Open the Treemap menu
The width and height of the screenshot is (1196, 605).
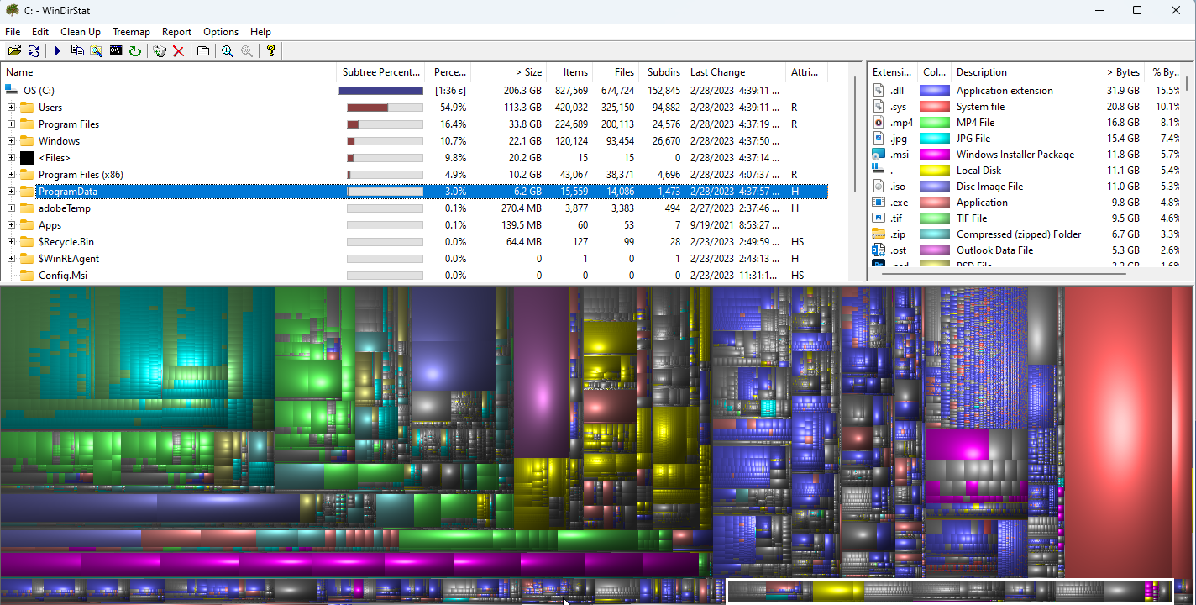pos(131,32)
